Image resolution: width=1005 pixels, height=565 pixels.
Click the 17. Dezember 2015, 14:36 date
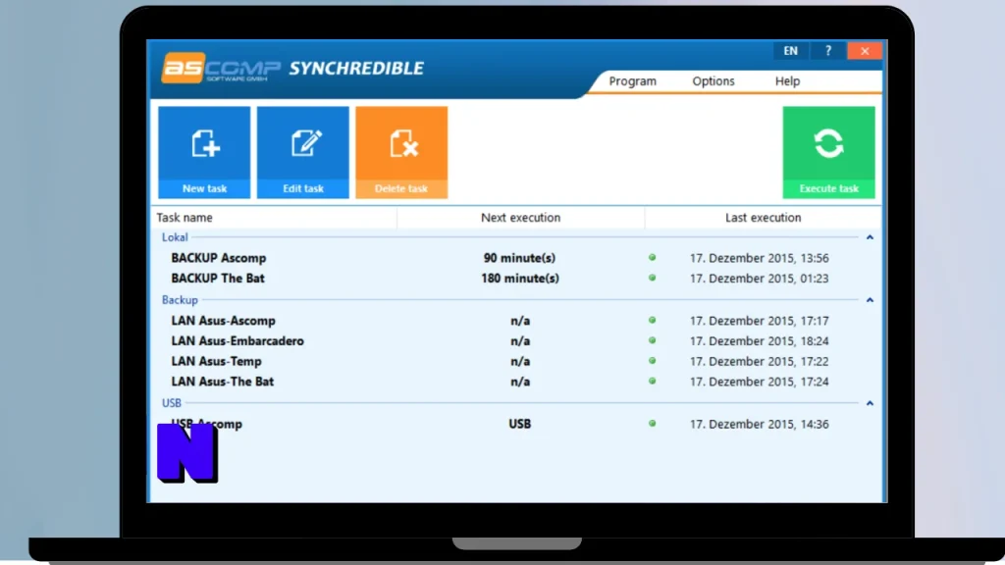pyautogui.click(x=759, y=424)
